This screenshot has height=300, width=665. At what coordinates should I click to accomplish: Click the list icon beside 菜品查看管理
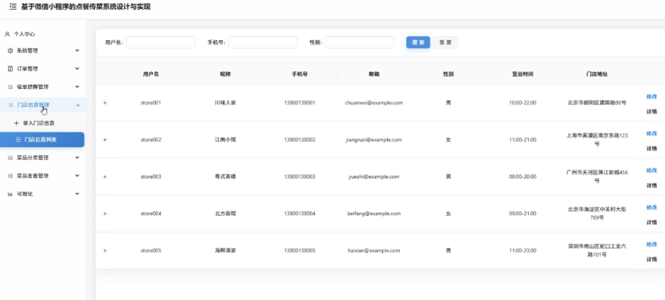[10, 176]
